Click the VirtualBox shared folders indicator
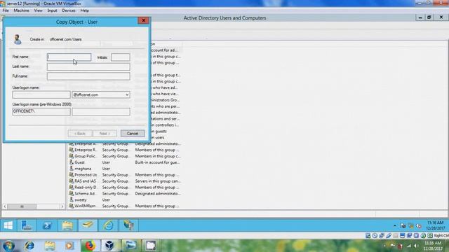The width and height of the screenshot is (449, 252). point(396,236)
